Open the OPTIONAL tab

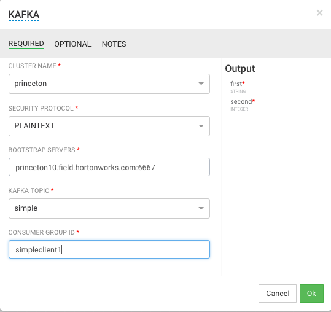point(72,44)
